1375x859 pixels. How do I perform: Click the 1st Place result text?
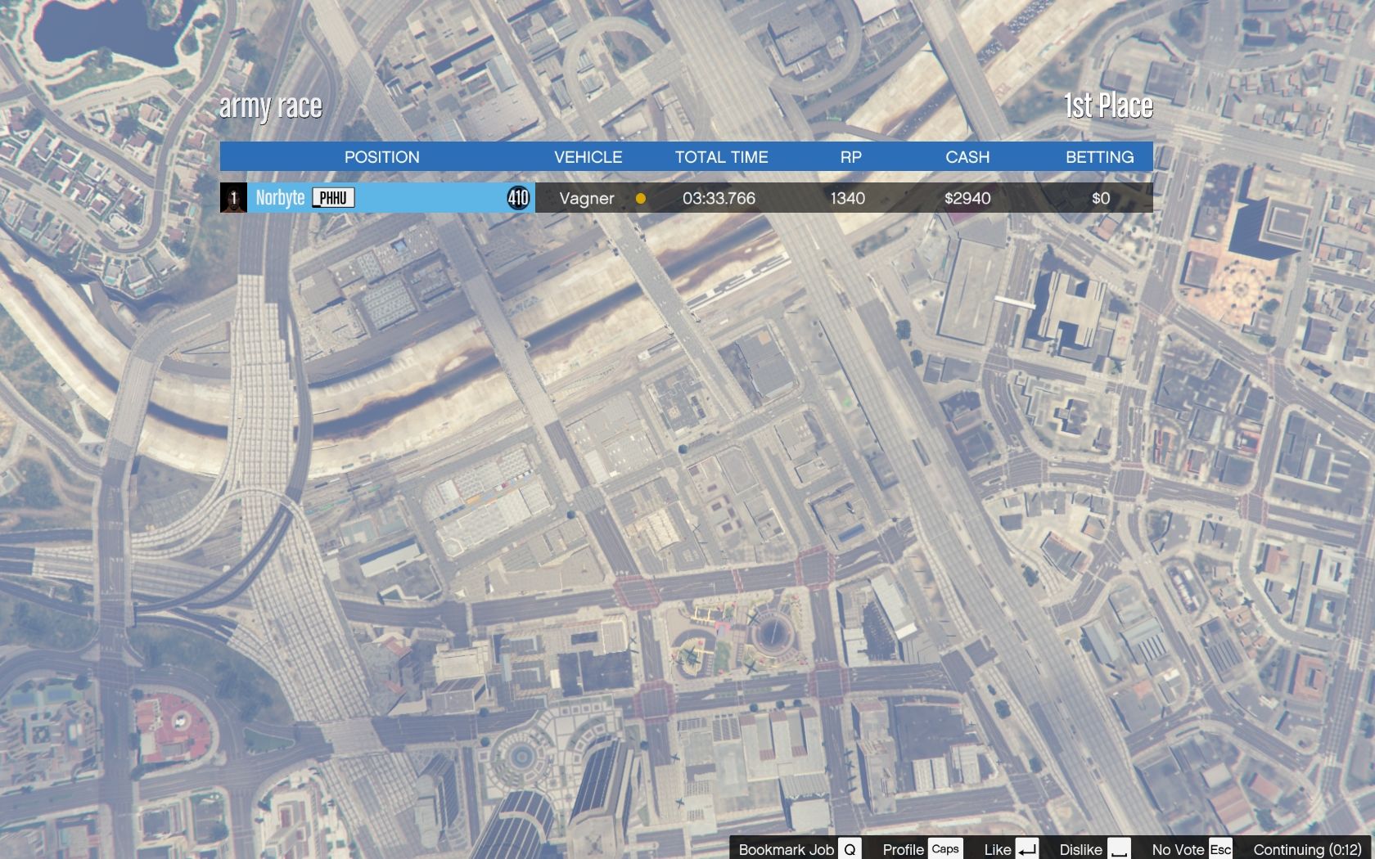pyautogui.click(x=1108, y=106)
